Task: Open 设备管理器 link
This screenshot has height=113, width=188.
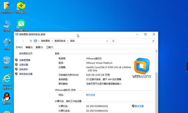Action: (x=25, y=60)
